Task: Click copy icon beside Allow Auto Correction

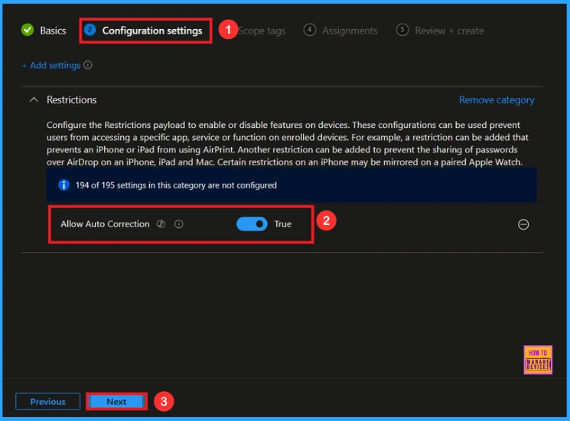Action: [161, 224]
